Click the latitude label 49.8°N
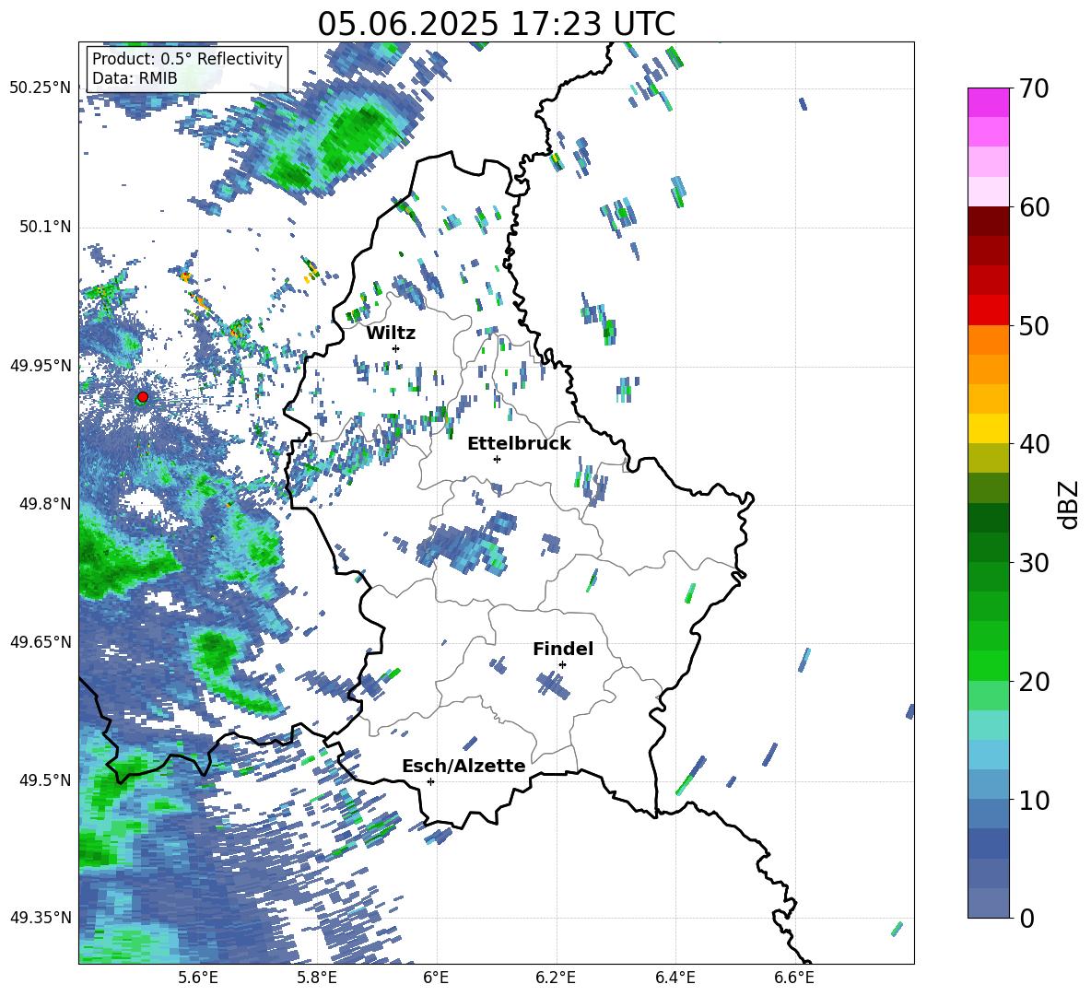The height and width of the screenshot is (996, 1091). click(45, 504)
